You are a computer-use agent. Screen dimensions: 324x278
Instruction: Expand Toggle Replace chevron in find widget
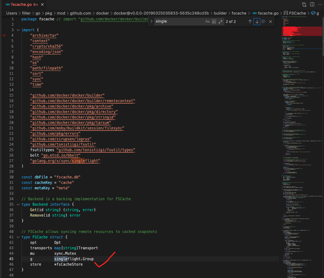pyautogui.click(x=152, y=21)
